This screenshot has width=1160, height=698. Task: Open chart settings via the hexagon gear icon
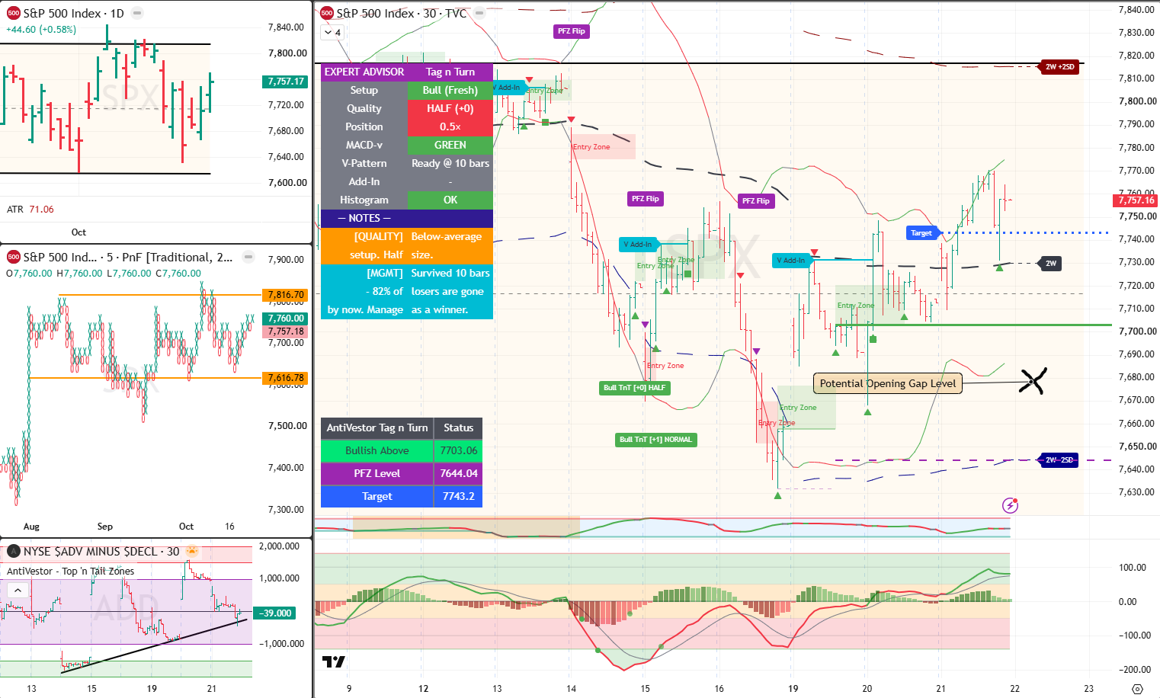coord(1137,688)
